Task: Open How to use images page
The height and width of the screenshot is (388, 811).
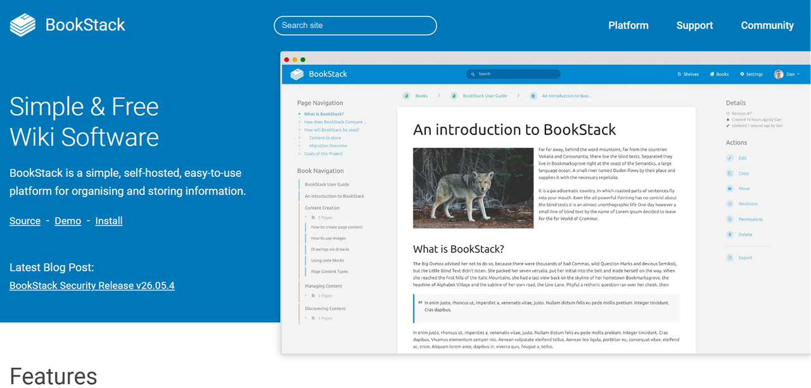Action: click(328, 238)
